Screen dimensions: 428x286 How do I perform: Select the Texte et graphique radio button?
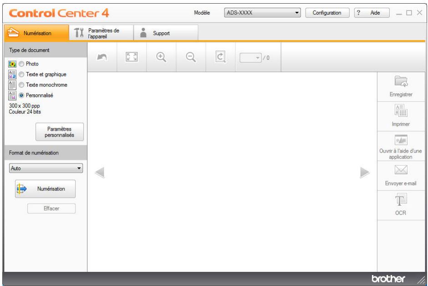(21, 74)
